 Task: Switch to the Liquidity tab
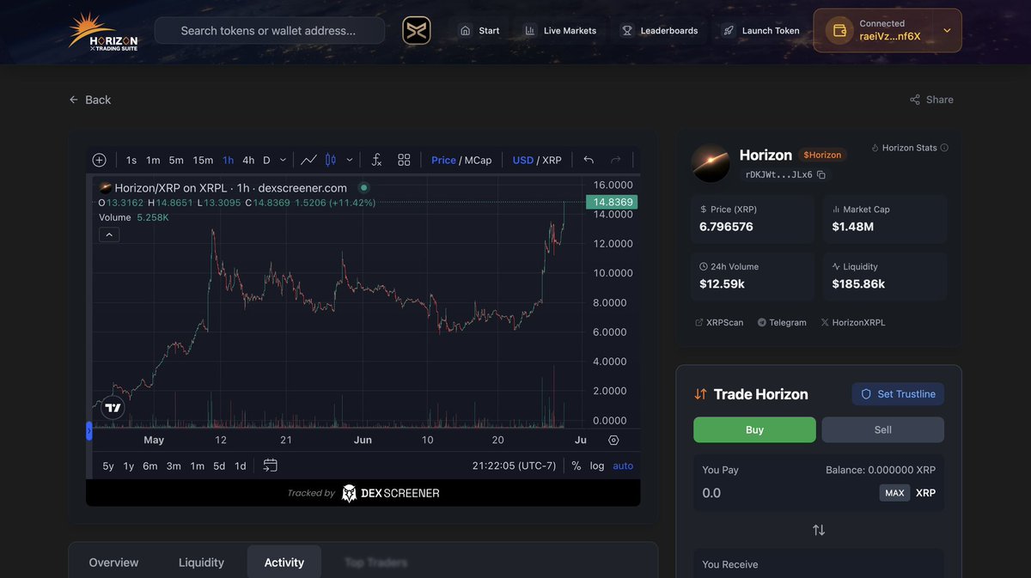(201, 563)
